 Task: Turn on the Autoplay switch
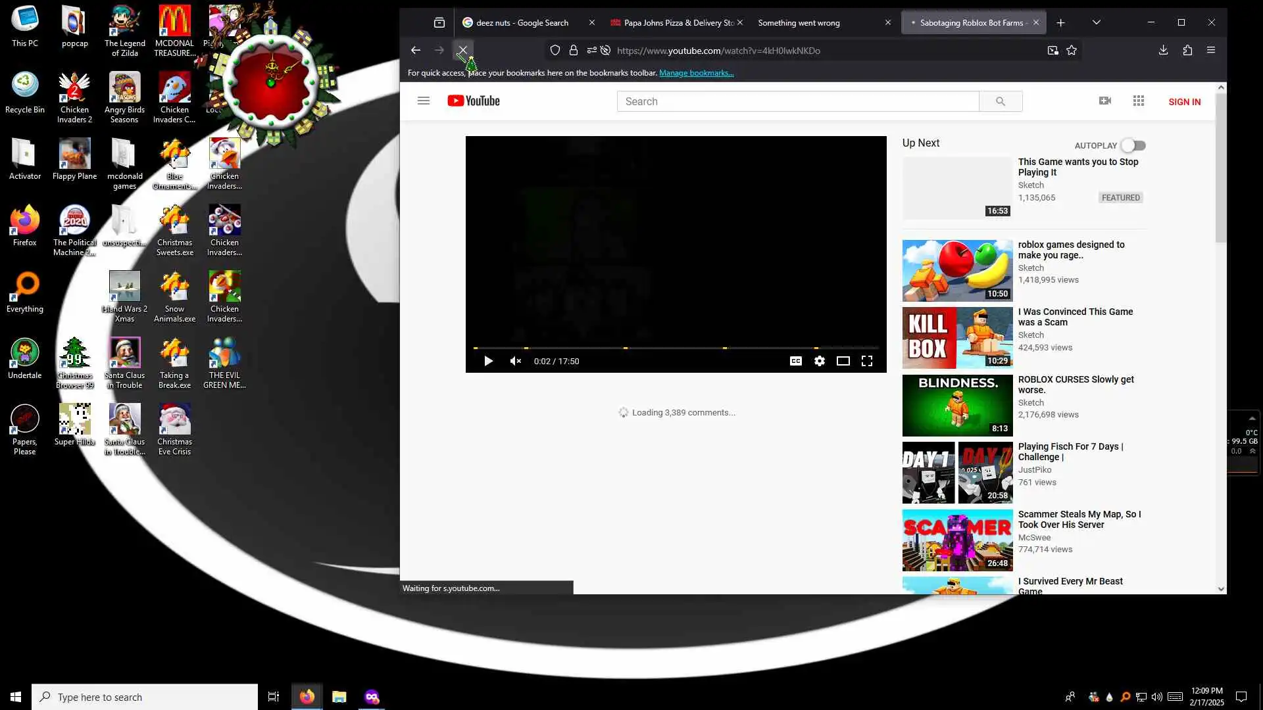coord(1133,146)
